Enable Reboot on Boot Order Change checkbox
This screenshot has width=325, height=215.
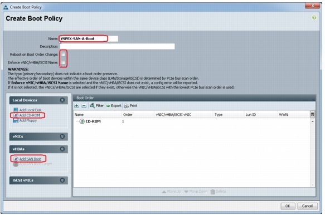pyautogui.click(x=63, y=55)
